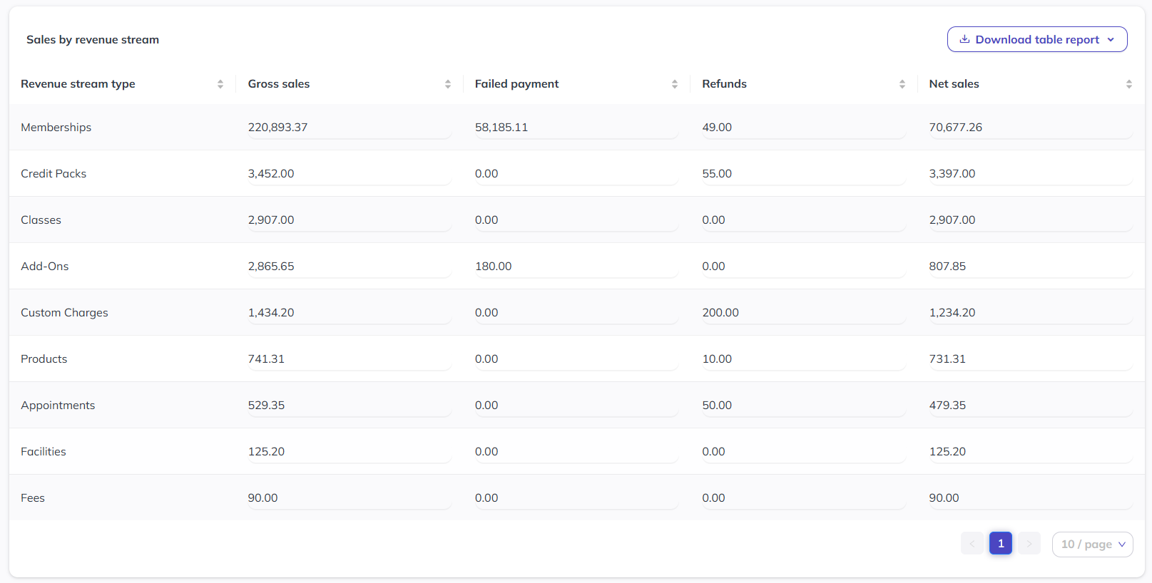Viewport: 1152px width, 583px height.
Task: Click the Sales by revenue stream title
Action: click(x=93, y=40)
